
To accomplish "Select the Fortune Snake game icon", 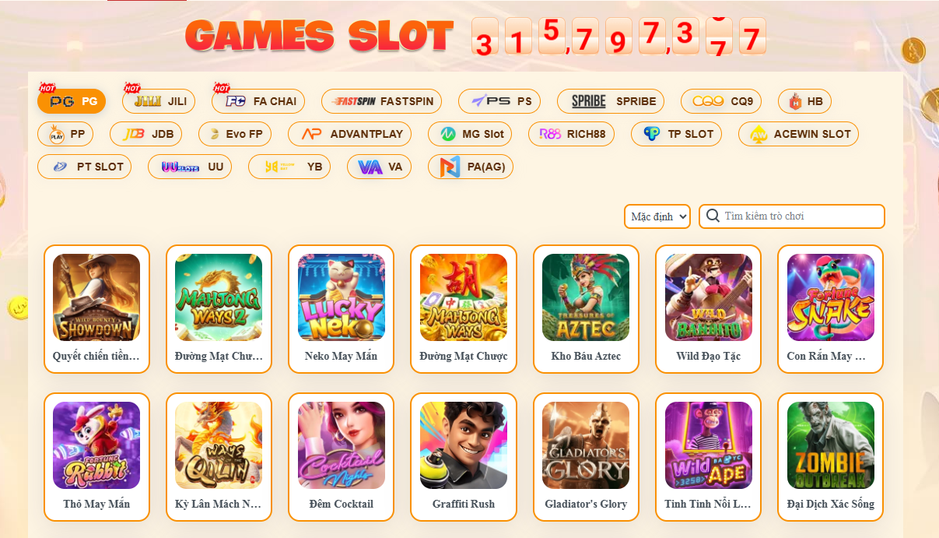I will pos(831,297).
